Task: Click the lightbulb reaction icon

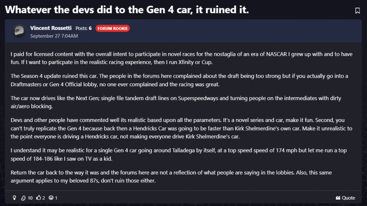Action: (14, 198)
